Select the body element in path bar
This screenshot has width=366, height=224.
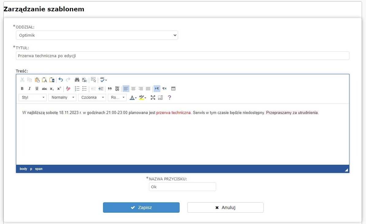point(23,169)
